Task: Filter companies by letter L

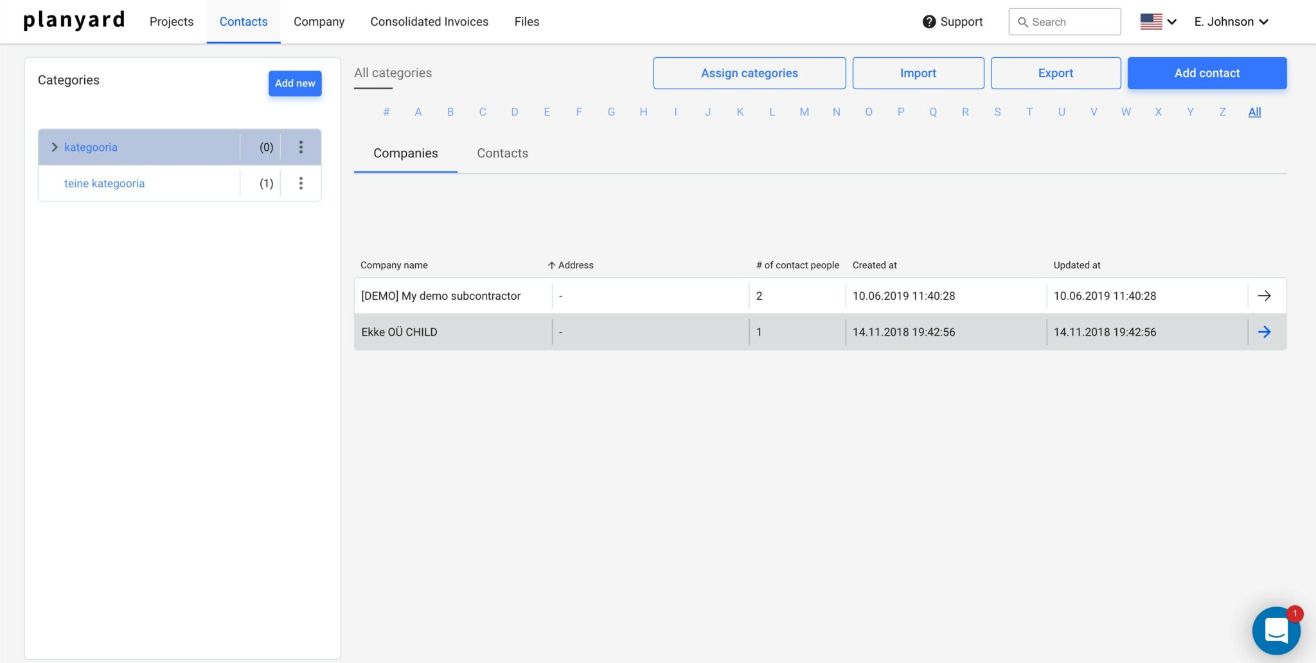Action: (x=772, y=112)
